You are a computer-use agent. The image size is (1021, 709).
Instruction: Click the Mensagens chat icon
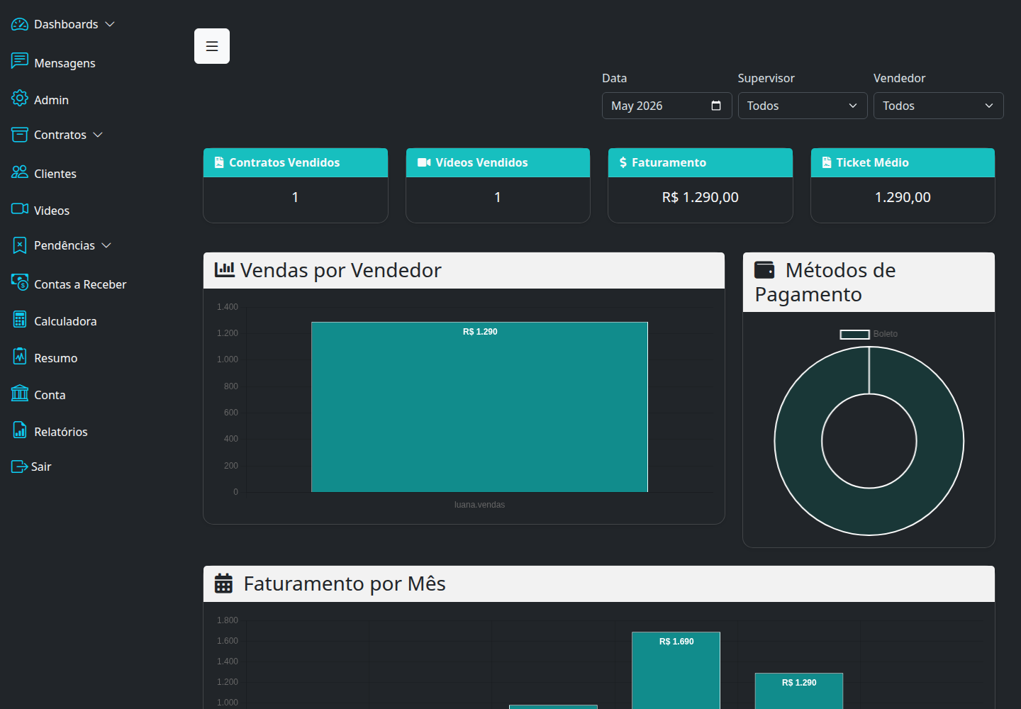(20, 61)
